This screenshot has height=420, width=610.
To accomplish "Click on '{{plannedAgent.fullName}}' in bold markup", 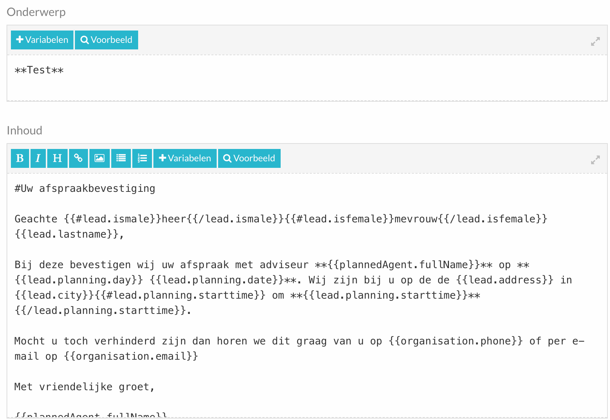I will coord(404,265).
